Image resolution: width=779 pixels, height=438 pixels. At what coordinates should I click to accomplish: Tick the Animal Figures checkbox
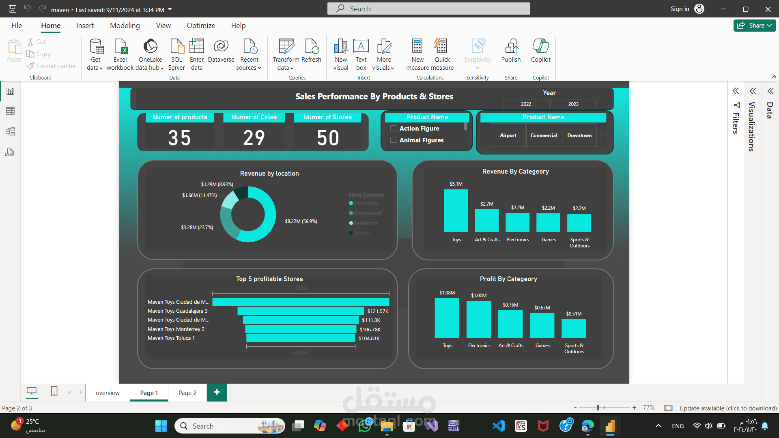[x=393, y=140]
